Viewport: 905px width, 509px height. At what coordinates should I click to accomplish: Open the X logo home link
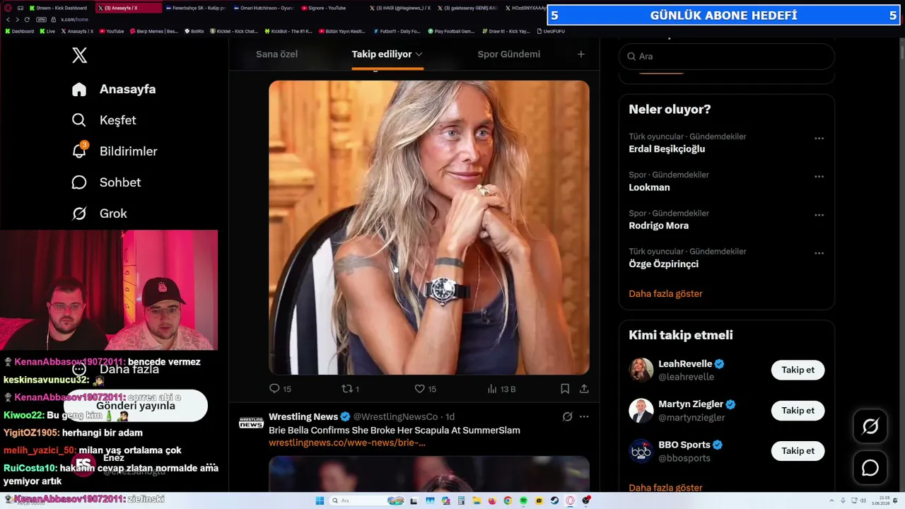(x=79, y=55)
